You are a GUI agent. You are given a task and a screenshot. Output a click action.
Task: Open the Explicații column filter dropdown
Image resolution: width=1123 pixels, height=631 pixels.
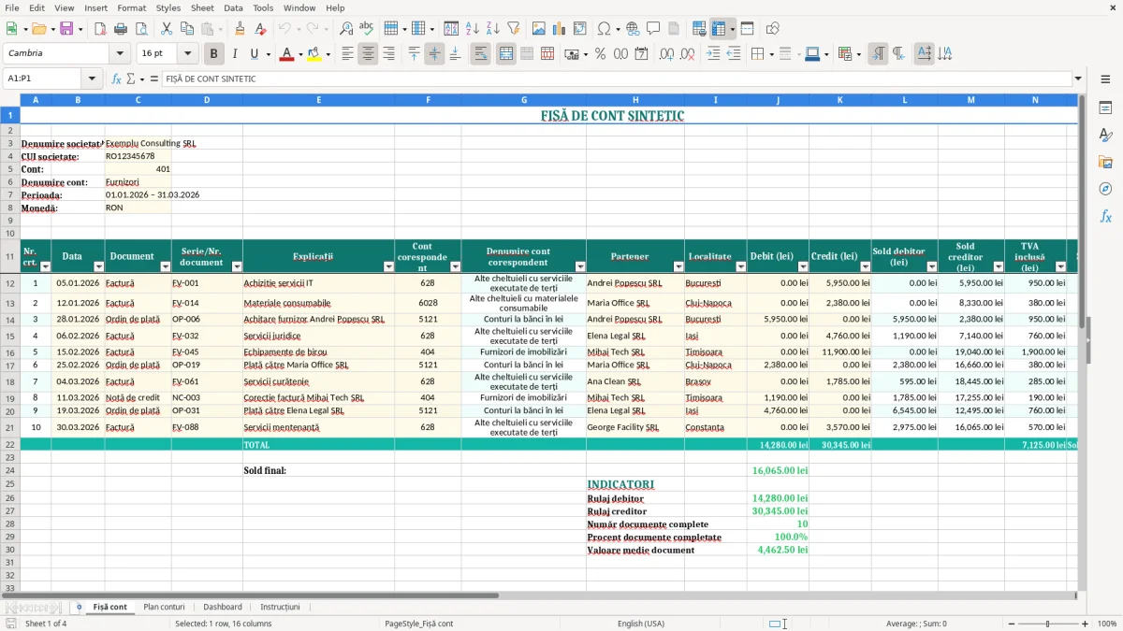[388, 267]
